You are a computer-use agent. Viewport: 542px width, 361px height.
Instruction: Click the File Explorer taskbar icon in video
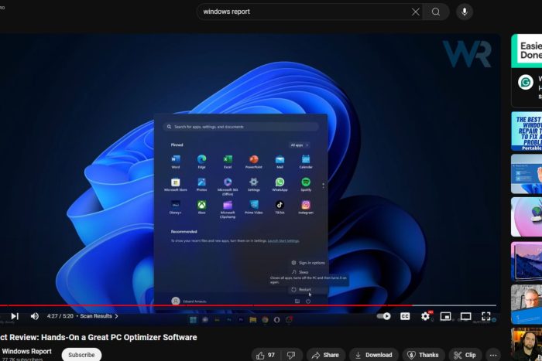tap(253, 320)
